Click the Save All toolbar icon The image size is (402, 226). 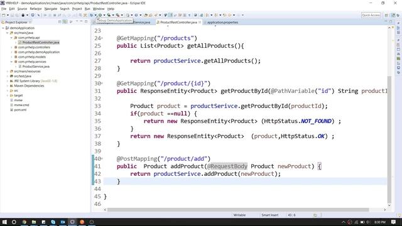17,15
